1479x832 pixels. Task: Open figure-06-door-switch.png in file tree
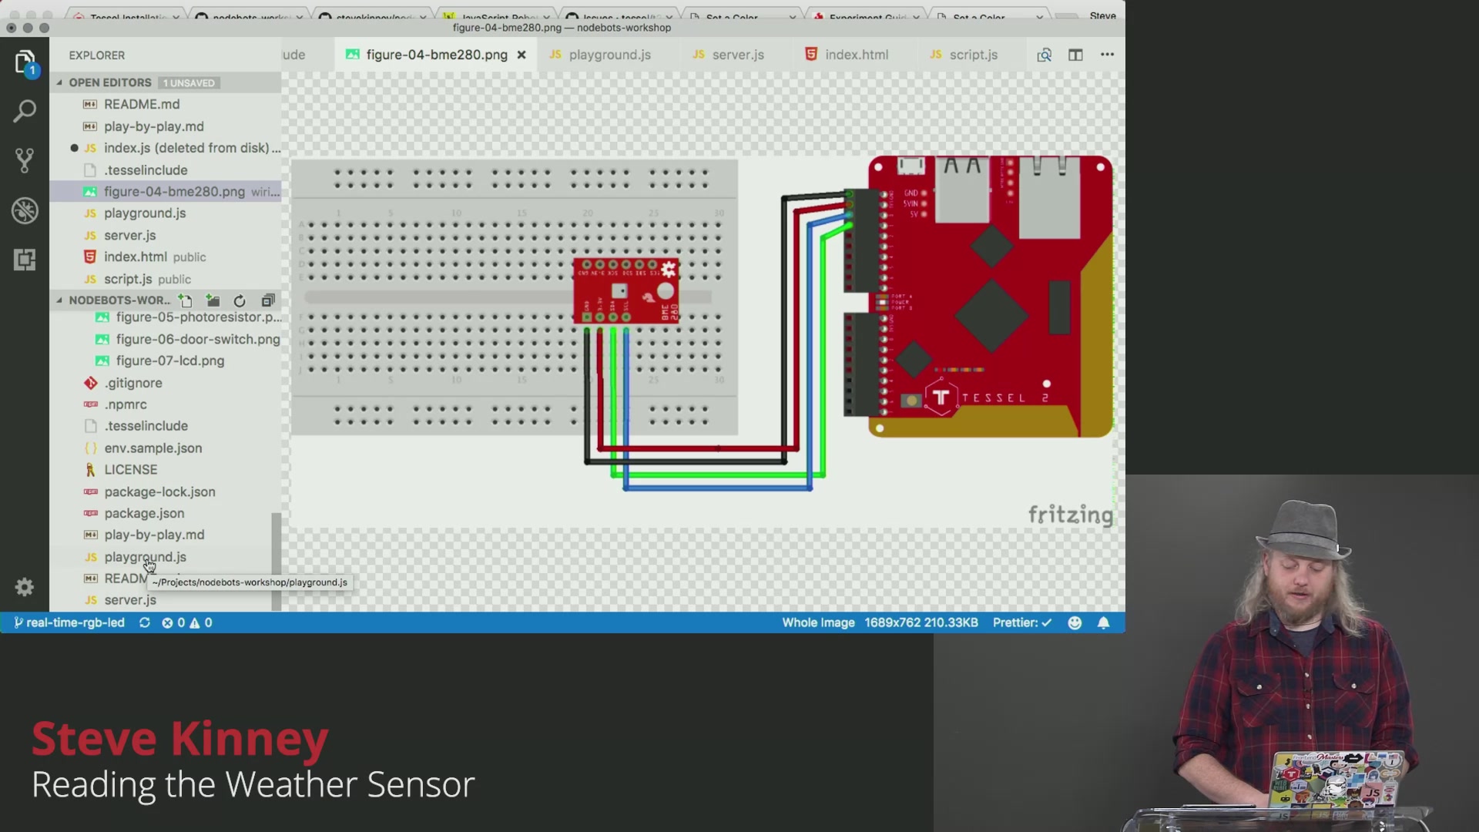tap(166, 340)
